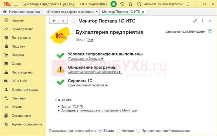Viewport: 217px width, 136px height.
Task: Open the Банк и касса section
Action: point(21,38)
